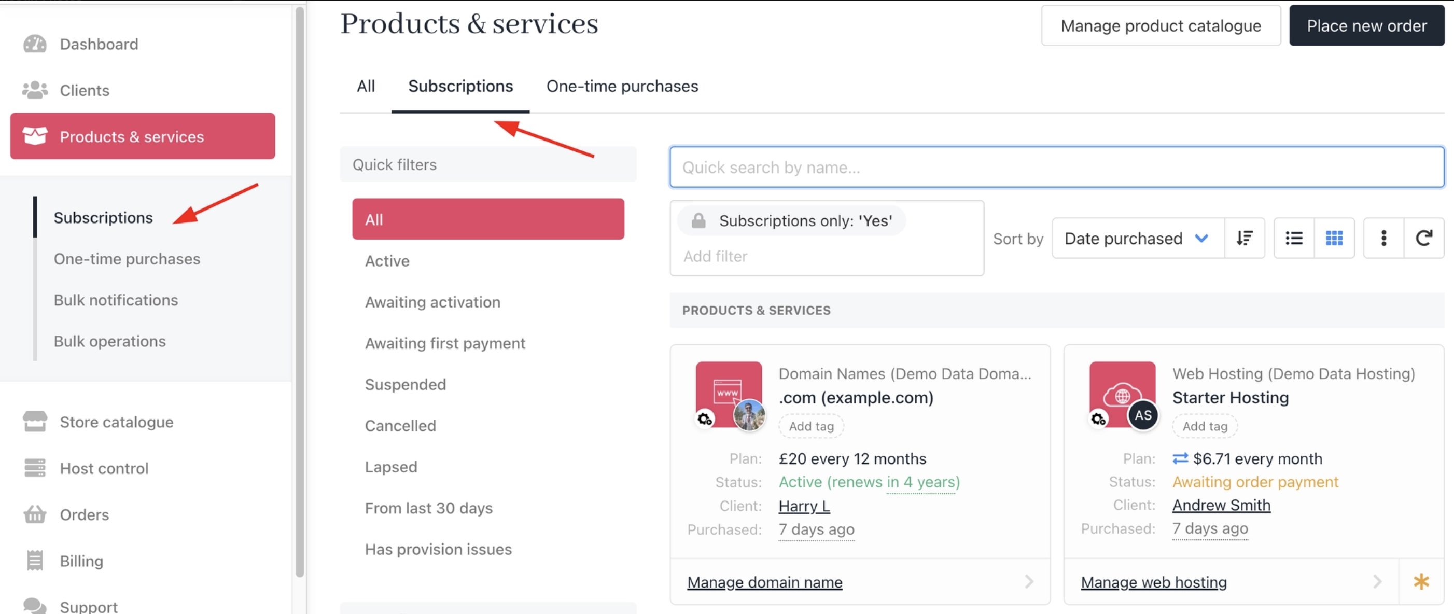Click the Products & services box icon

[34, 136]
